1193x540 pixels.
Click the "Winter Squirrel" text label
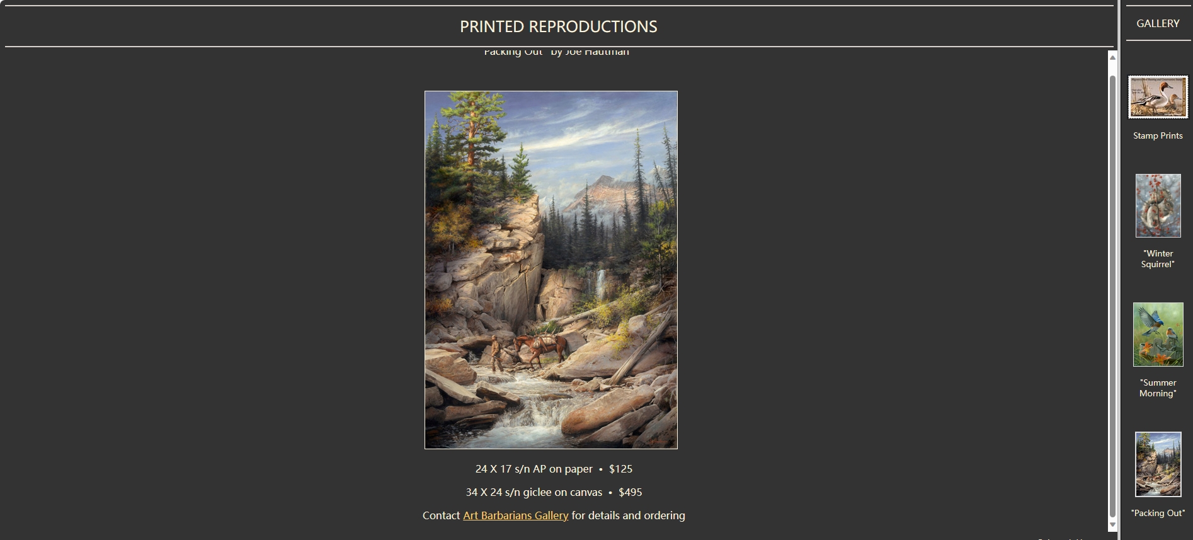1158,259
